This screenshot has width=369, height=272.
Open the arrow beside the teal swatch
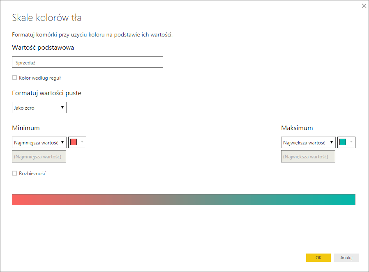(351, 142)
